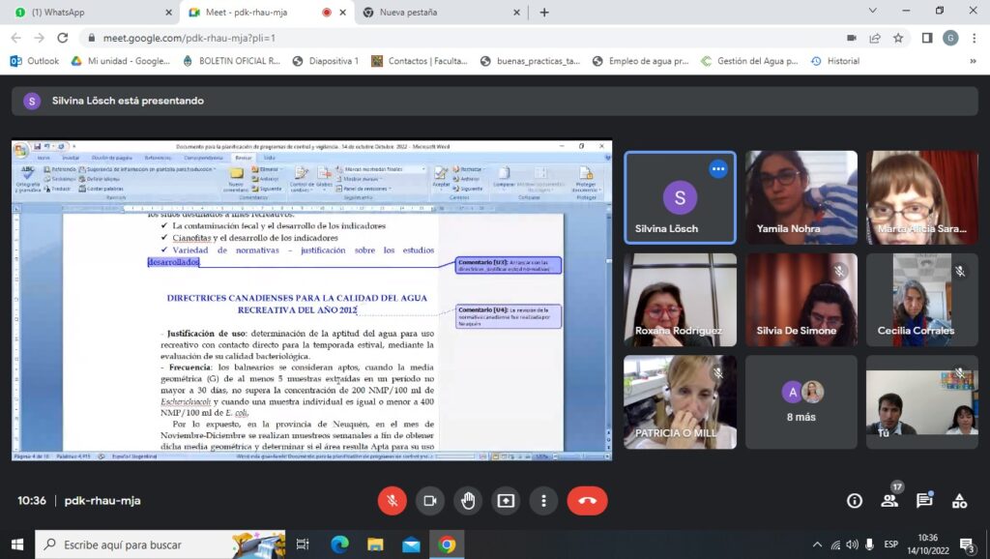Screen dimensions: 990x559
Task: Show the participants list with 17 badge
Action: pos(889,500)
